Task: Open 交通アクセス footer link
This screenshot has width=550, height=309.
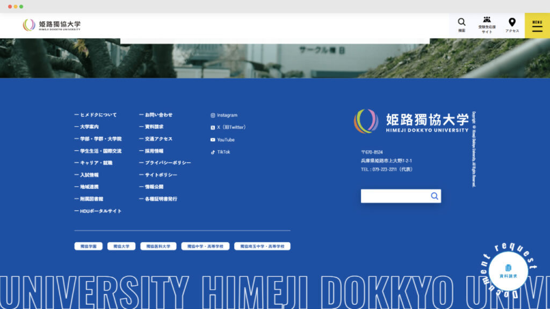Action: coord(156,139)
